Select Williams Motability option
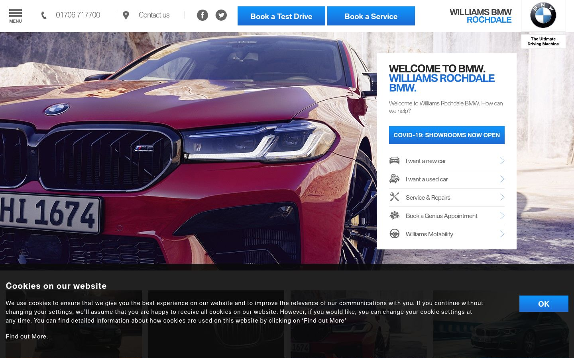574x358 pixels. click(429, 234)
